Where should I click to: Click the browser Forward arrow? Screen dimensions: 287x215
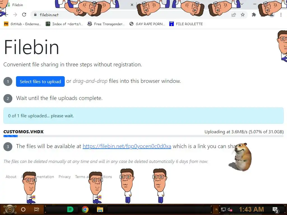pos(15,15)
